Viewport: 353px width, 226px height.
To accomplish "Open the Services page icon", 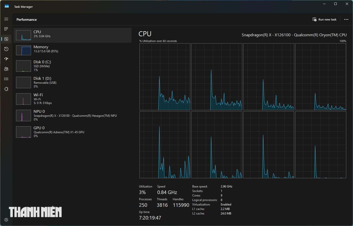I will [x=6, y=89].
